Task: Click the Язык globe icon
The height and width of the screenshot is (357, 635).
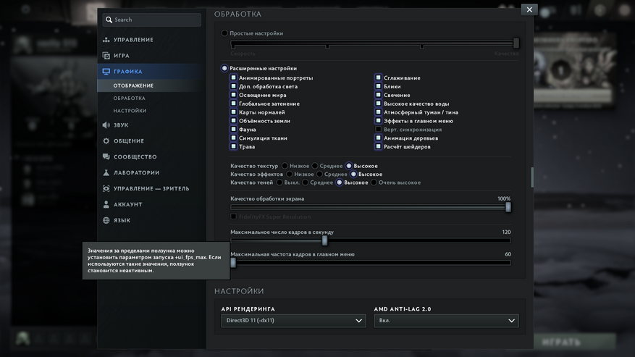Action: tap(106, 221)
